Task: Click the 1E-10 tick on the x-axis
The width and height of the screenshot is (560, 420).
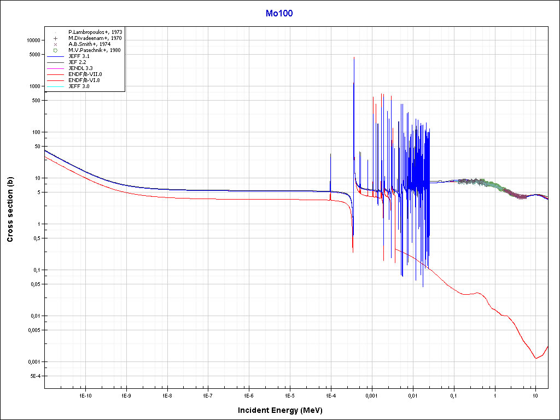Action: click(x=85, y=395)
